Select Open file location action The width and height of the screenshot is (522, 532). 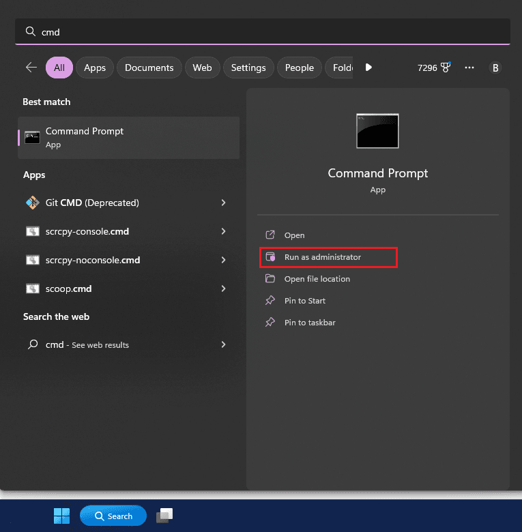317,279
